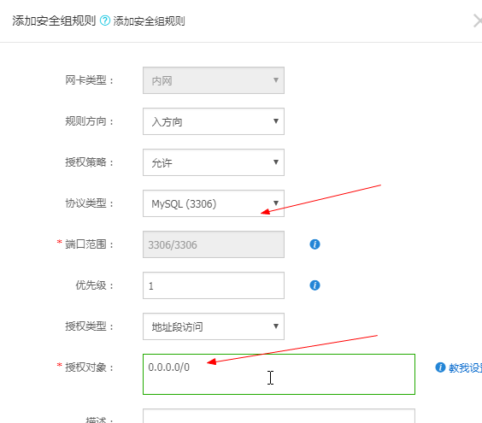Click the 端口范围 label
The height and width of the screenshot is (423, 482).
click(90, 244)
